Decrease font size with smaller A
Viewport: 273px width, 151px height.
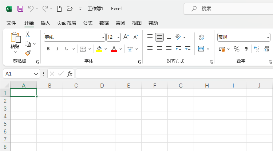pos(136,37)
